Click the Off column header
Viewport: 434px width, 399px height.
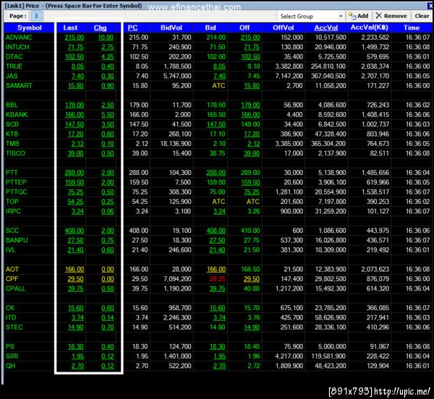point(244,27)
